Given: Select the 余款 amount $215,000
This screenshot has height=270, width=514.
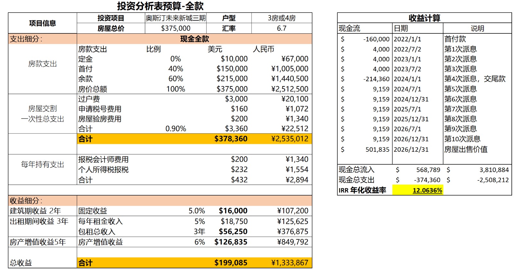Looking at the screenshot, I should [232, 79].
